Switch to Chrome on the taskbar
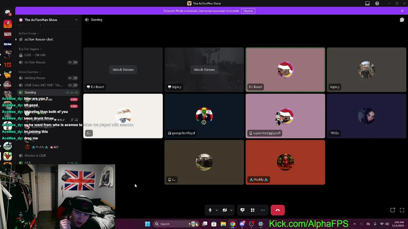The width and height of the screenshot is (408, 229). pos(233,224)
